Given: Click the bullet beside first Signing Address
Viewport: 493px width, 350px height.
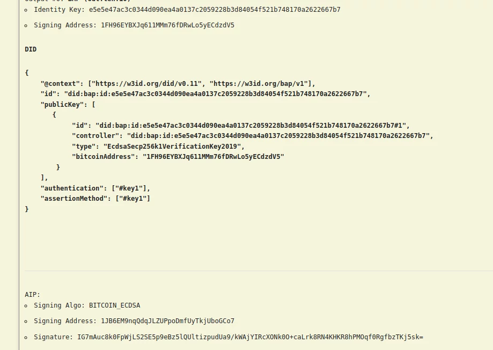Looking at the screenshot, I should click(26, 26).
